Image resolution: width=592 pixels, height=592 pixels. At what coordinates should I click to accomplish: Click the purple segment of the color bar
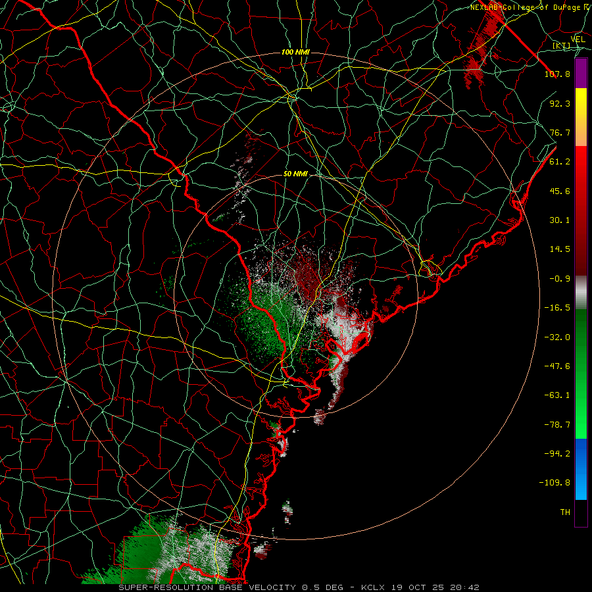point(581,74)
